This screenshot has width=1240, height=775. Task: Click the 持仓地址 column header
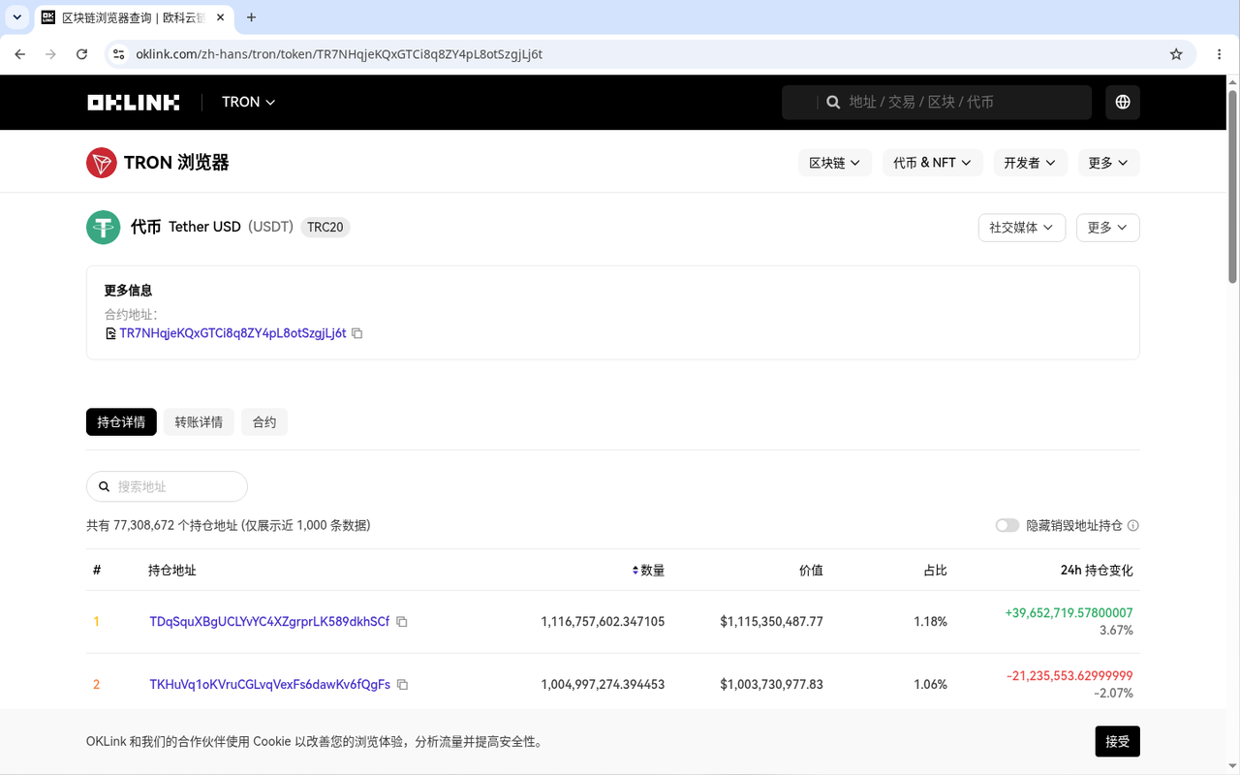click(172, 571)
